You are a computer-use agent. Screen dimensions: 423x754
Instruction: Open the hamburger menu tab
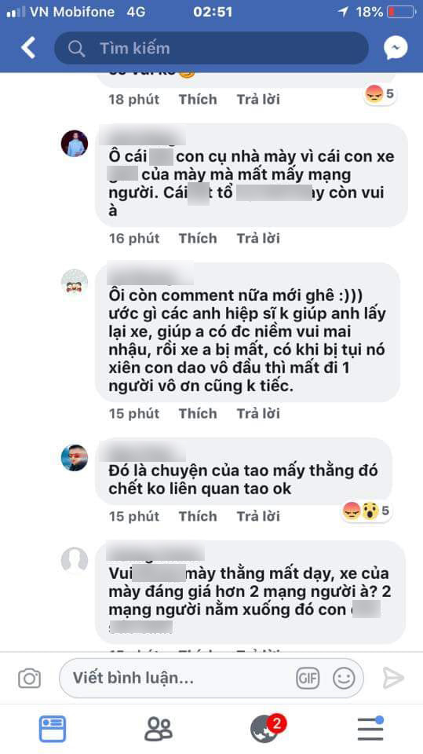[x=370, y=729]
